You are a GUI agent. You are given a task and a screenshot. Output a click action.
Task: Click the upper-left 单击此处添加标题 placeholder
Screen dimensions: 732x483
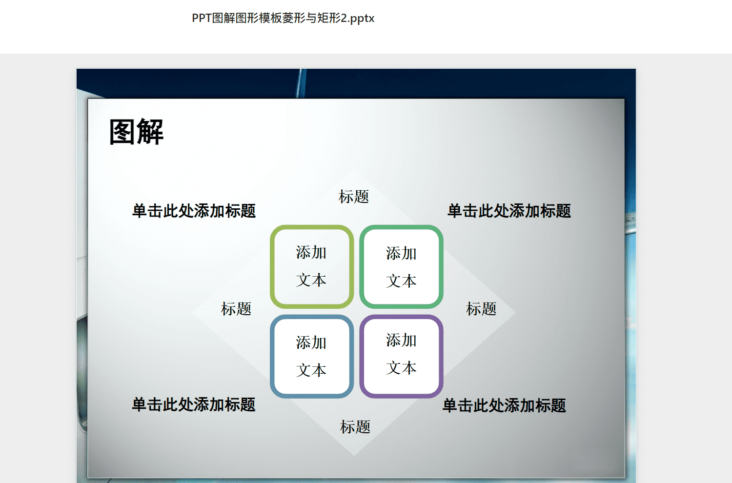pos(194,211)
